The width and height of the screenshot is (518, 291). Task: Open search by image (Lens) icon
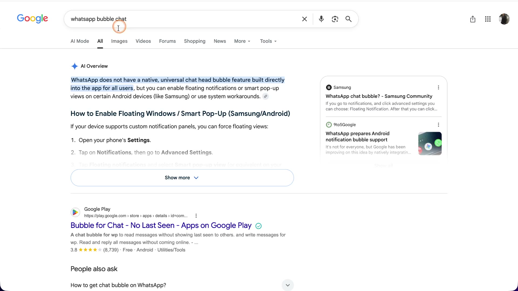335,19
